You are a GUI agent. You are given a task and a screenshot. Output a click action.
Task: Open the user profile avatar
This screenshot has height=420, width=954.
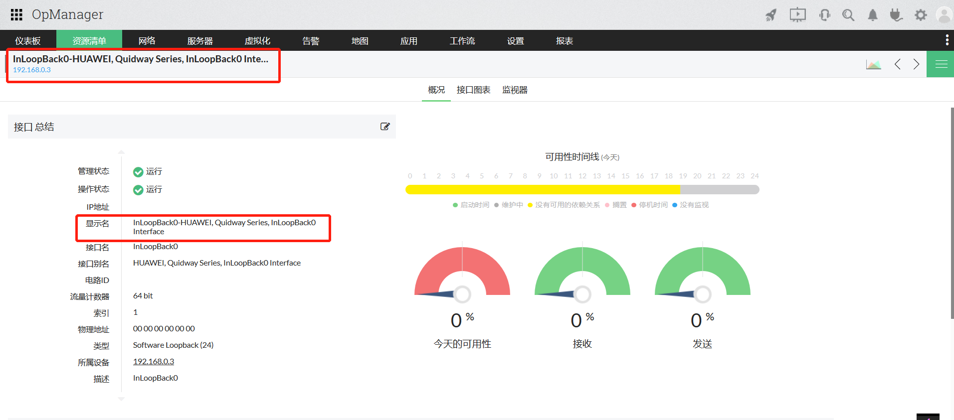pyautogui.click(x=944, y=15)
